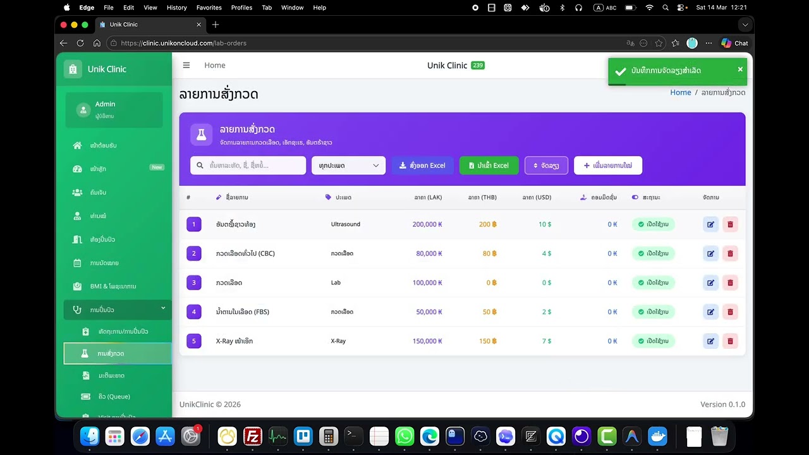The width and height of the screenshot is (809, 455).
Task: Open the clipboard treatment sub-item
Action: pyautogui.click(x=118, y=331)
